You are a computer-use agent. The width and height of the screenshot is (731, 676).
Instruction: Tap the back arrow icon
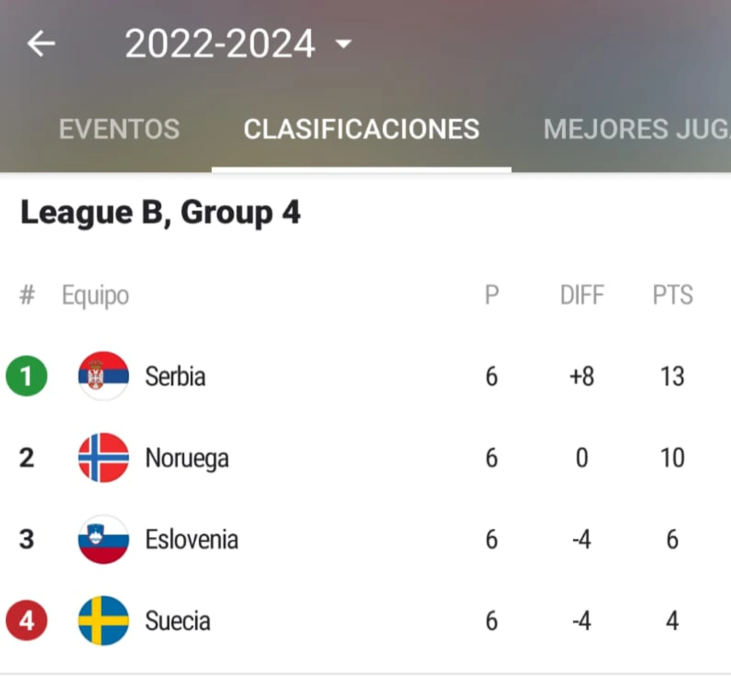coord(41,44)
